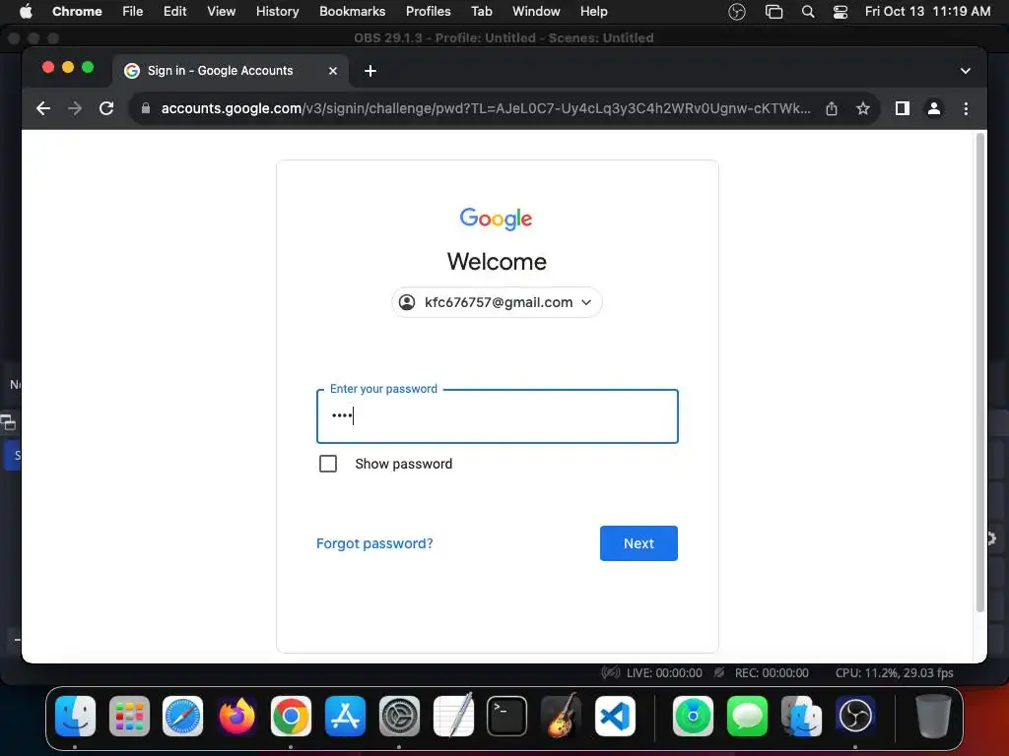1009x756 pixels.
Task: Share this page using the share icon
Action: [832, 108]
